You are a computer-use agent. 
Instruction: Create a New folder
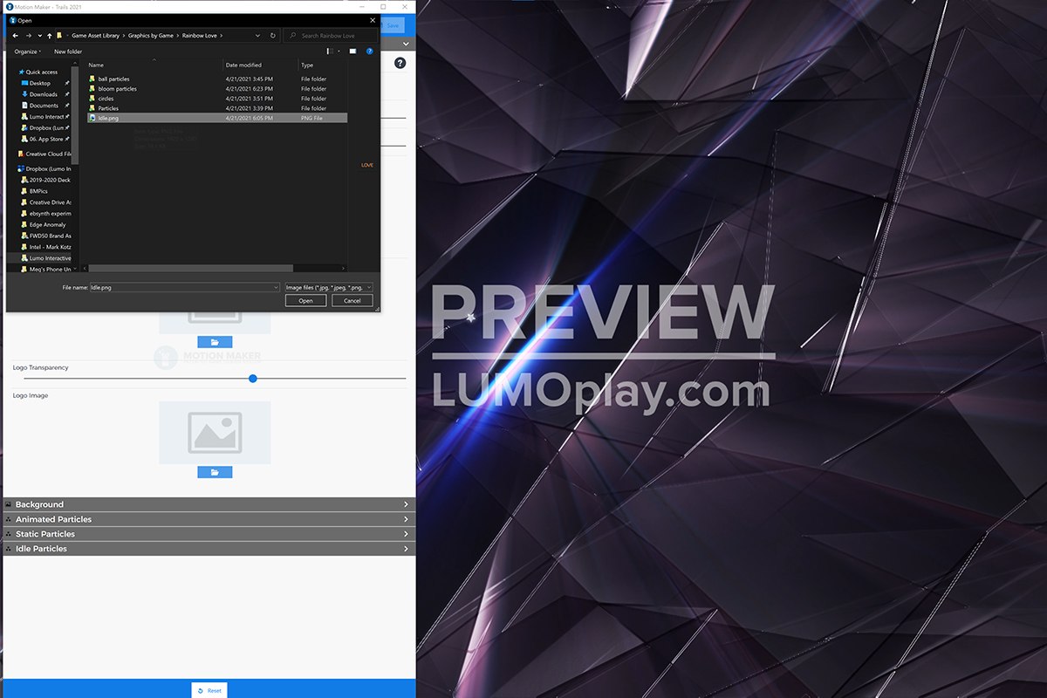(68, 51)
